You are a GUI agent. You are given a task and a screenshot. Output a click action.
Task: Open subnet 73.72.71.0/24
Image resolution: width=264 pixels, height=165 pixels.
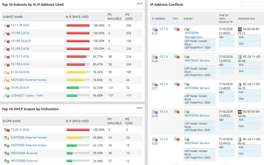[x=20, y=56]
